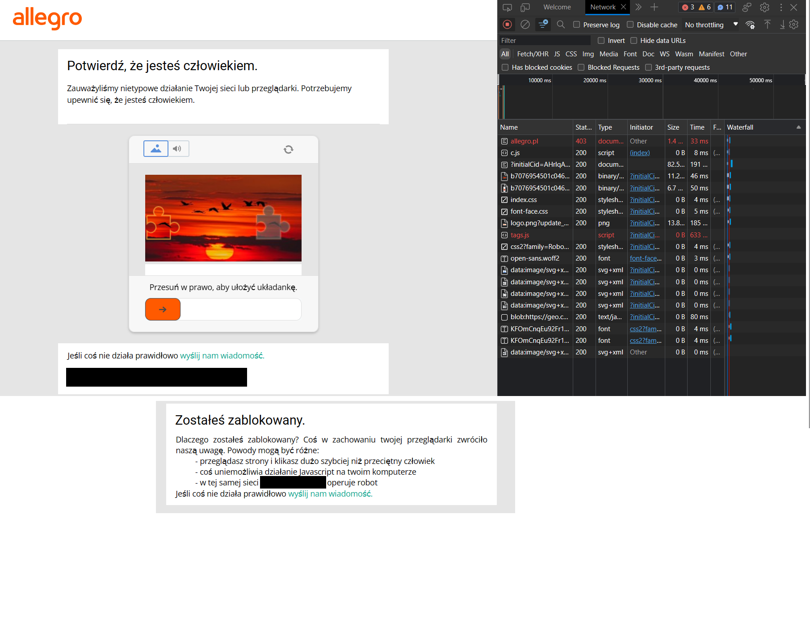Toggle the Hide data URLs checkbox
Image resolution: width=810 pixels, height=628 pixels.
[634, 41]
